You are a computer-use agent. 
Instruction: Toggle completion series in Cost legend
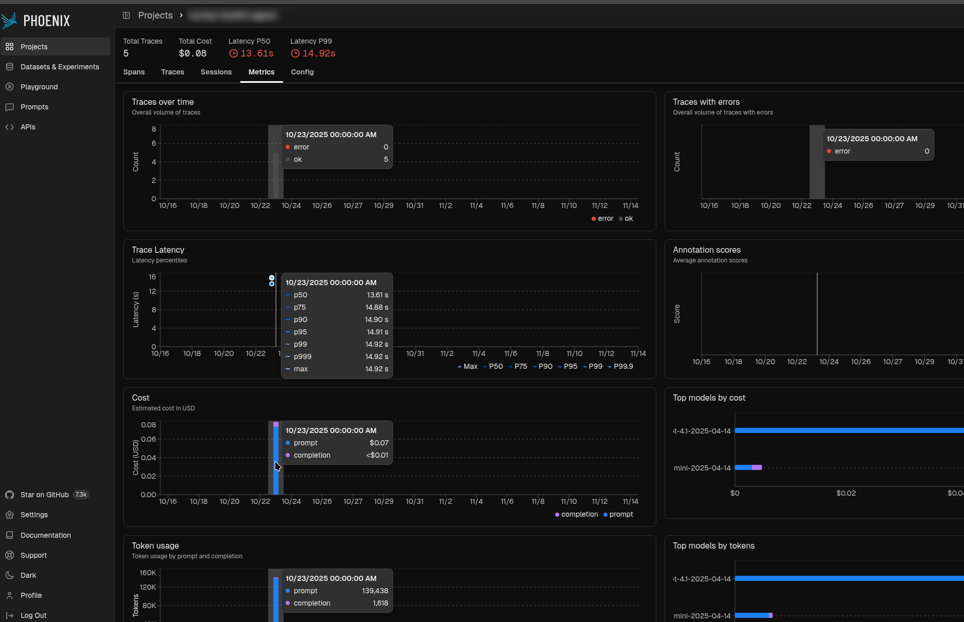click(x=576, y=515)
